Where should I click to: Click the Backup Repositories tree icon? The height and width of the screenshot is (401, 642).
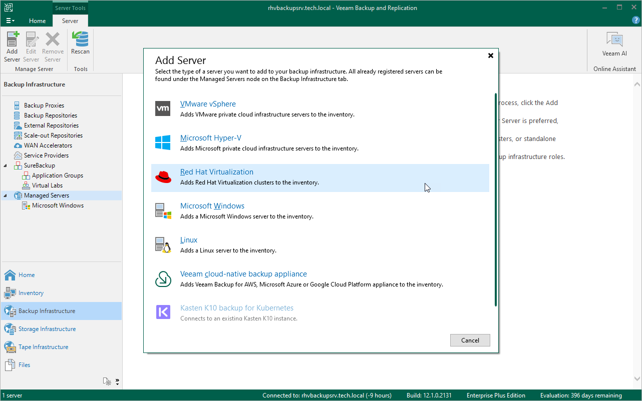(18, 115)
